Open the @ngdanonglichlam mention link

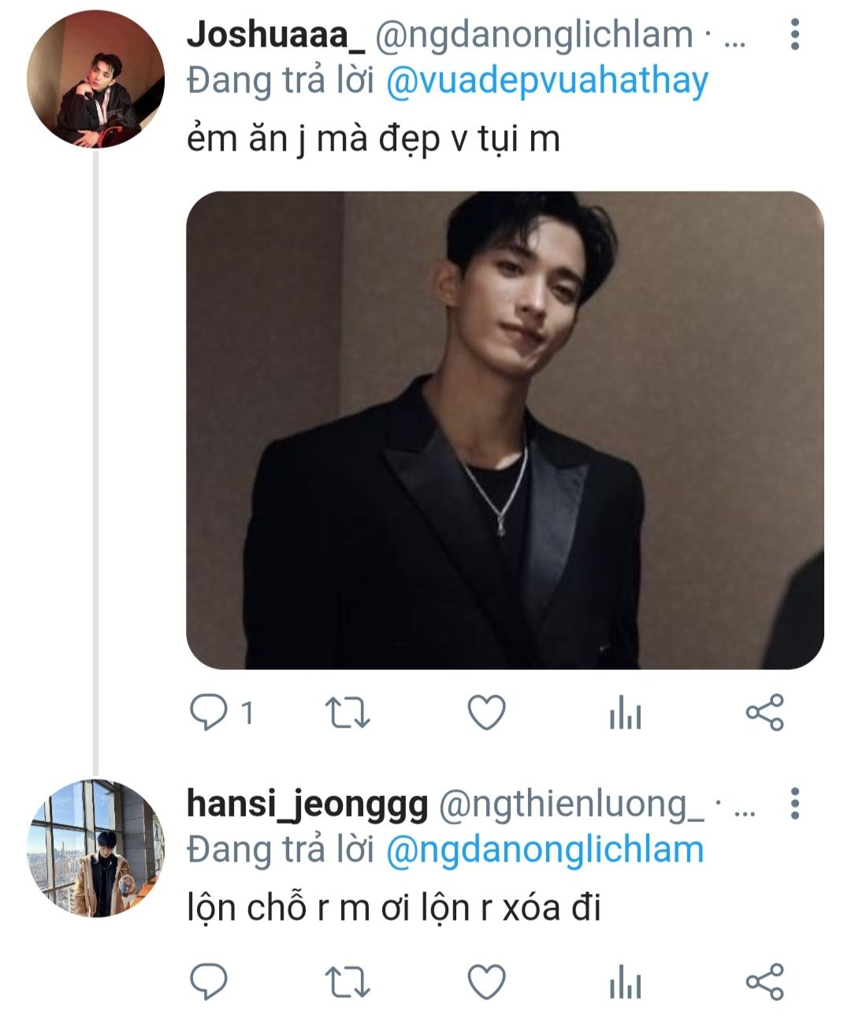tap(545, 850)
